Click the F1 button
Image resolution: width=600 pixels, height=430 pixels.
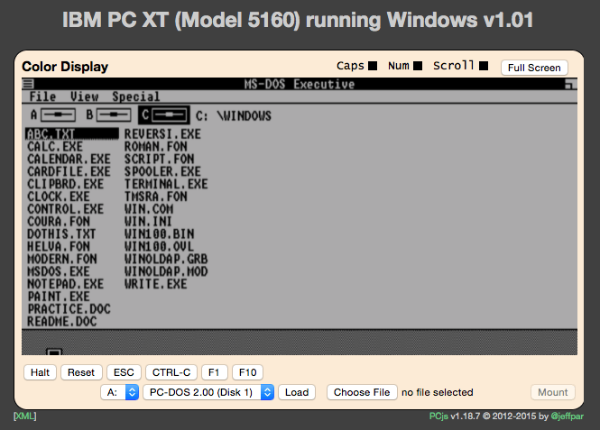(x=215, y=372)
